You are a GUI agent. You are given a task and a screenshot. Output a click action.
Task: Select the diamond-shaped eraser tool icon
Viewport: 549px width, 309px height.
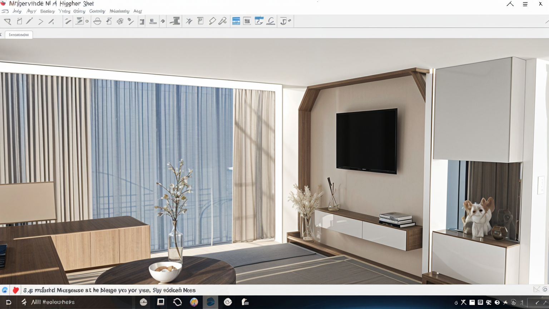(212, 21)
